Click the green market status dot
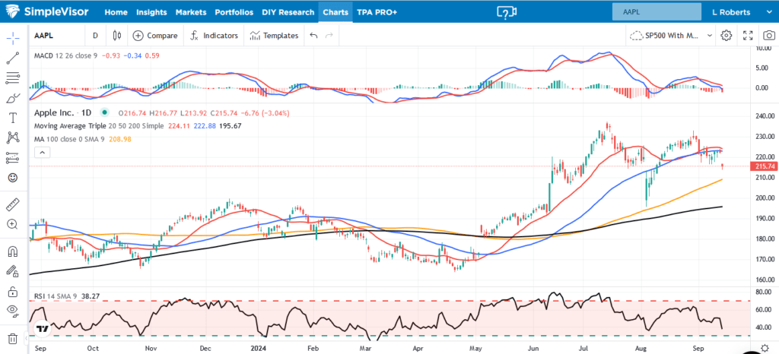This screenshot has height=354, width=779. coord(103,113)
